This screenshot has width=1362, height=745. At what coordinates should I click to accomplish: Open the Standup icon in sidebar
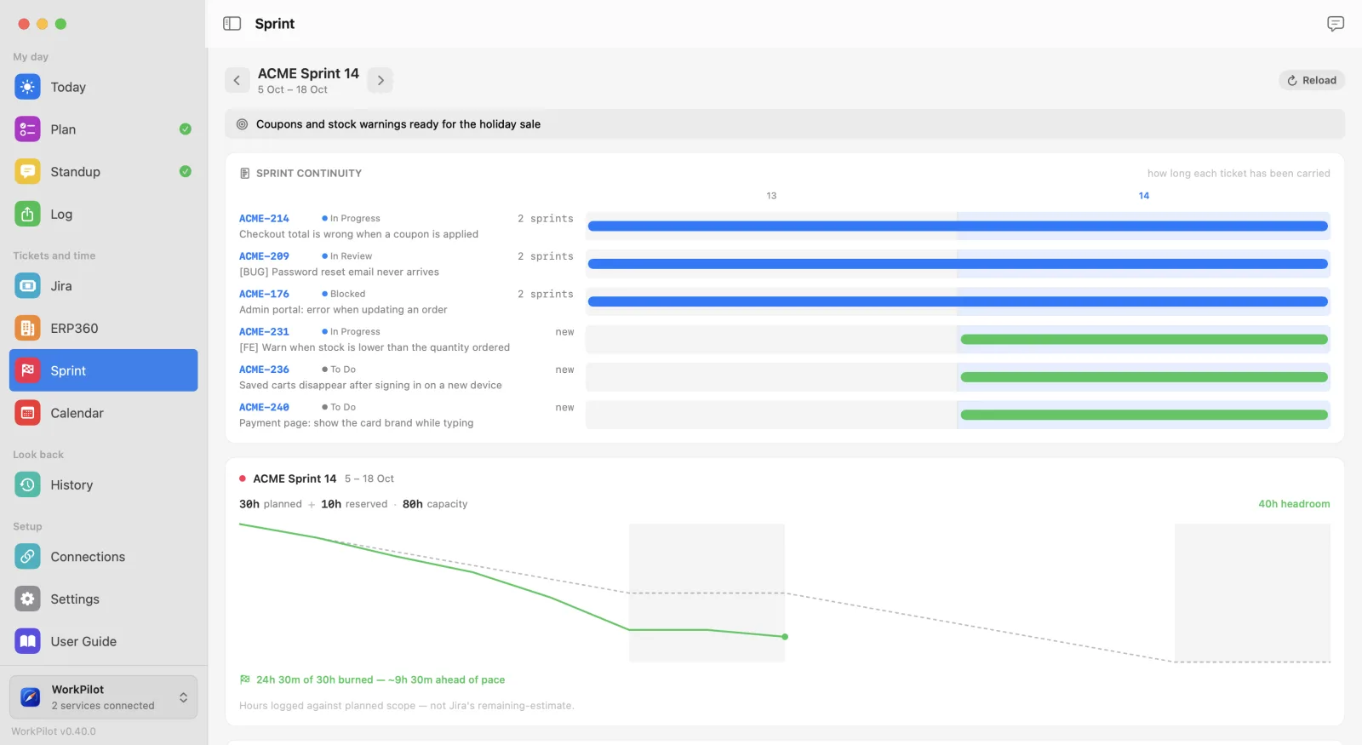tap(27, 172)
